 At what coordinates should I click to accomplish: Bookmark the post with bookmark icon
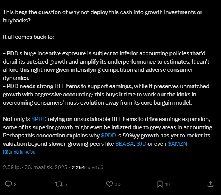tap(160, 184)
